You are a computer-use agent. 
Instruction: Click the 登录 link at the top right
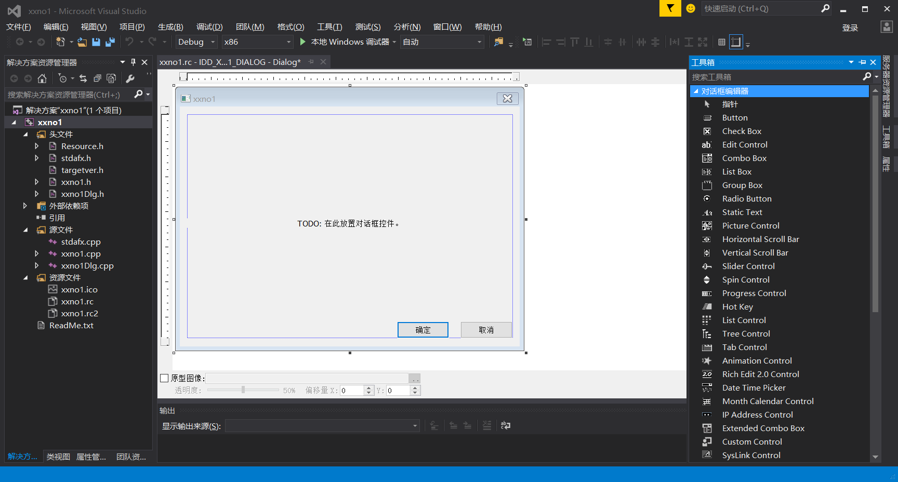point(851,27)
